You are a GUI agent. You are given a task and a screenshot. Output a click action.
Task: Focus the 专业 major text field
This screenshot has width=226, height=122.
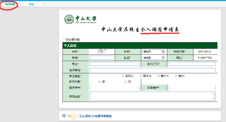[x=114, y=64]
